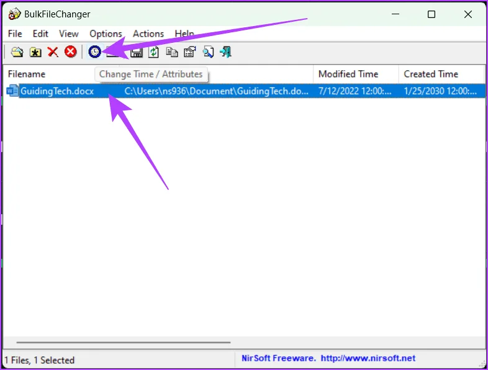Click the Exit door toolbar icon
Viewport: 488px width, 370px height.
click(x=225, y=52)
